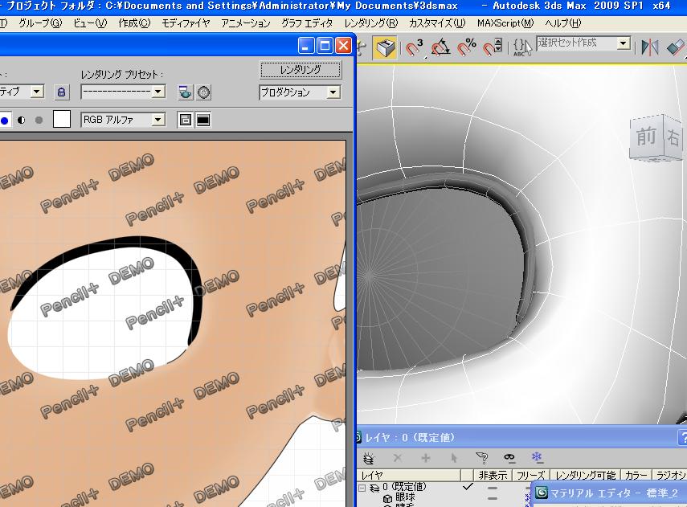Screen dimensions: 687x507
Task: Lock the viewport with the padlock icon
Action: click(61, 92)
